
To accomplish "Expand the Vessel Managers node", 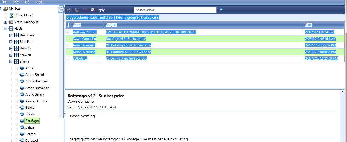I will (x=5, y=22).
